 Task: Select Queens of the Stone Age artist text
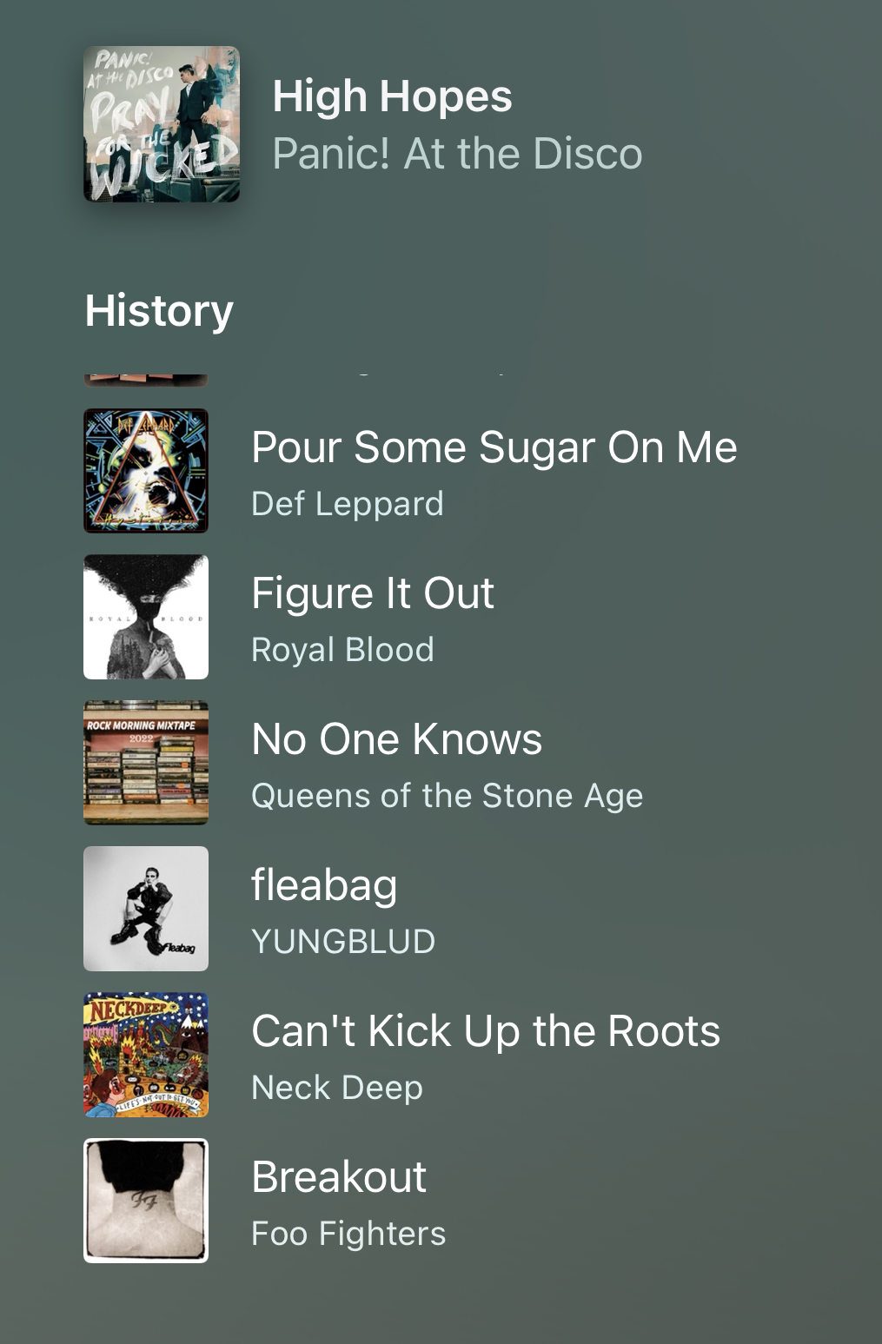click(x=447, y=796)
